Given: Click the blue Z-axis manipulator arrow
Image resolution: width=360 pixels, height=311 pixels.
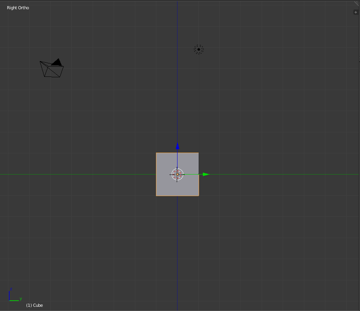Looking at the screenshot, I should click(178, 146).
